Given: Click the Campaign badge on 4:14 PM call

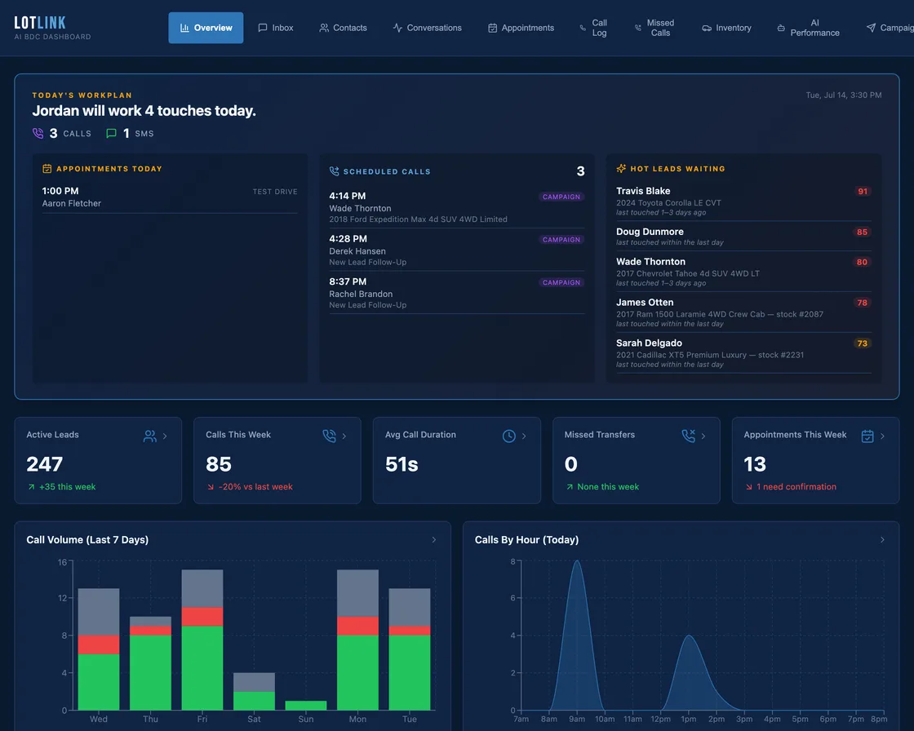Looking at the screenshot, I should (x=561, y=197).
